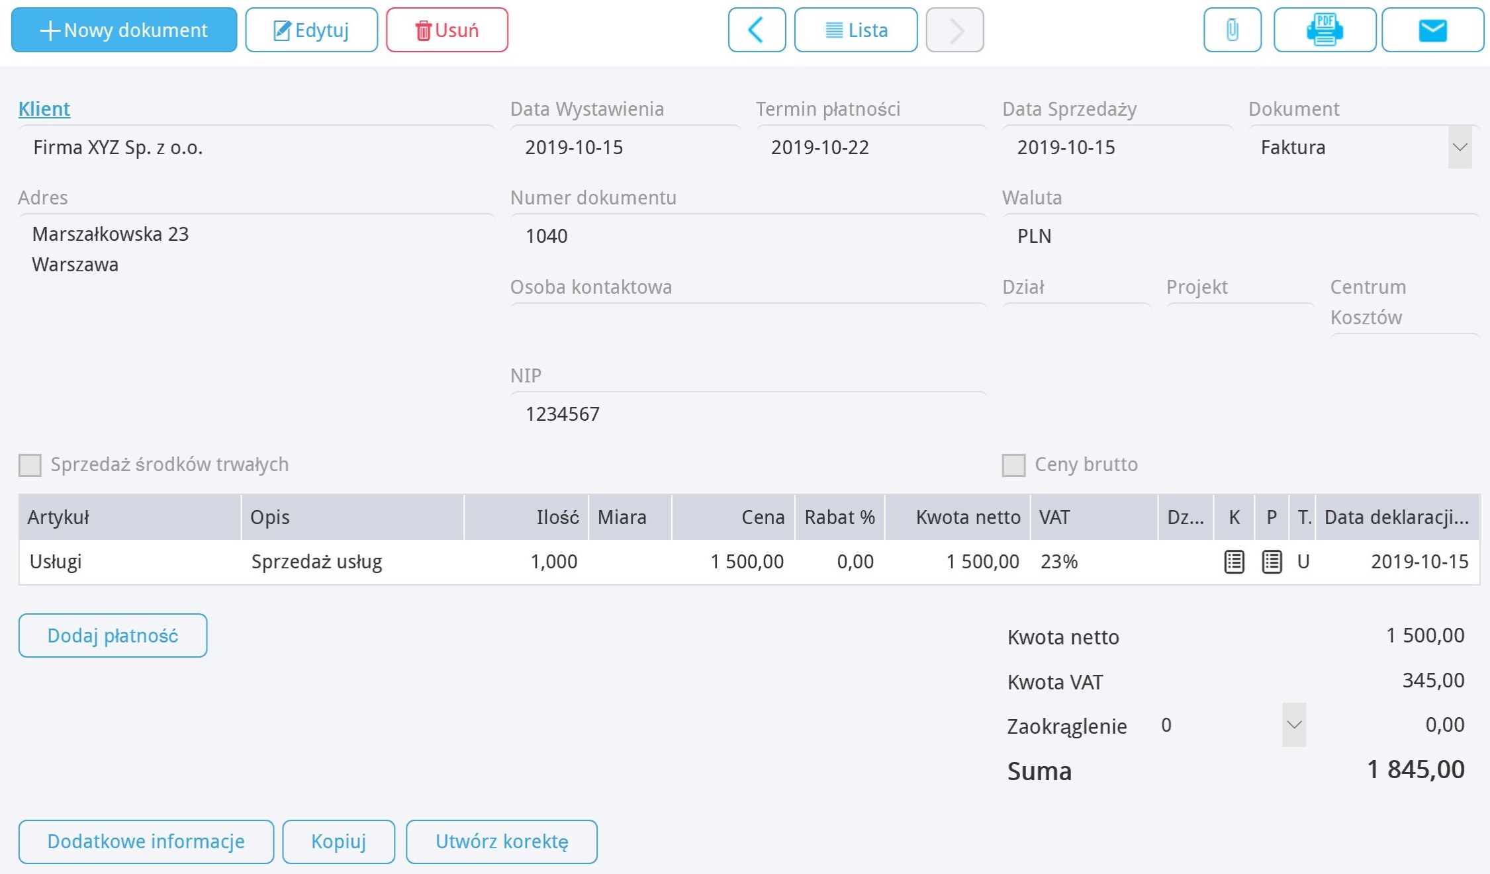Open the K column list icon
1490x874 pixels.
(1234, 562)
